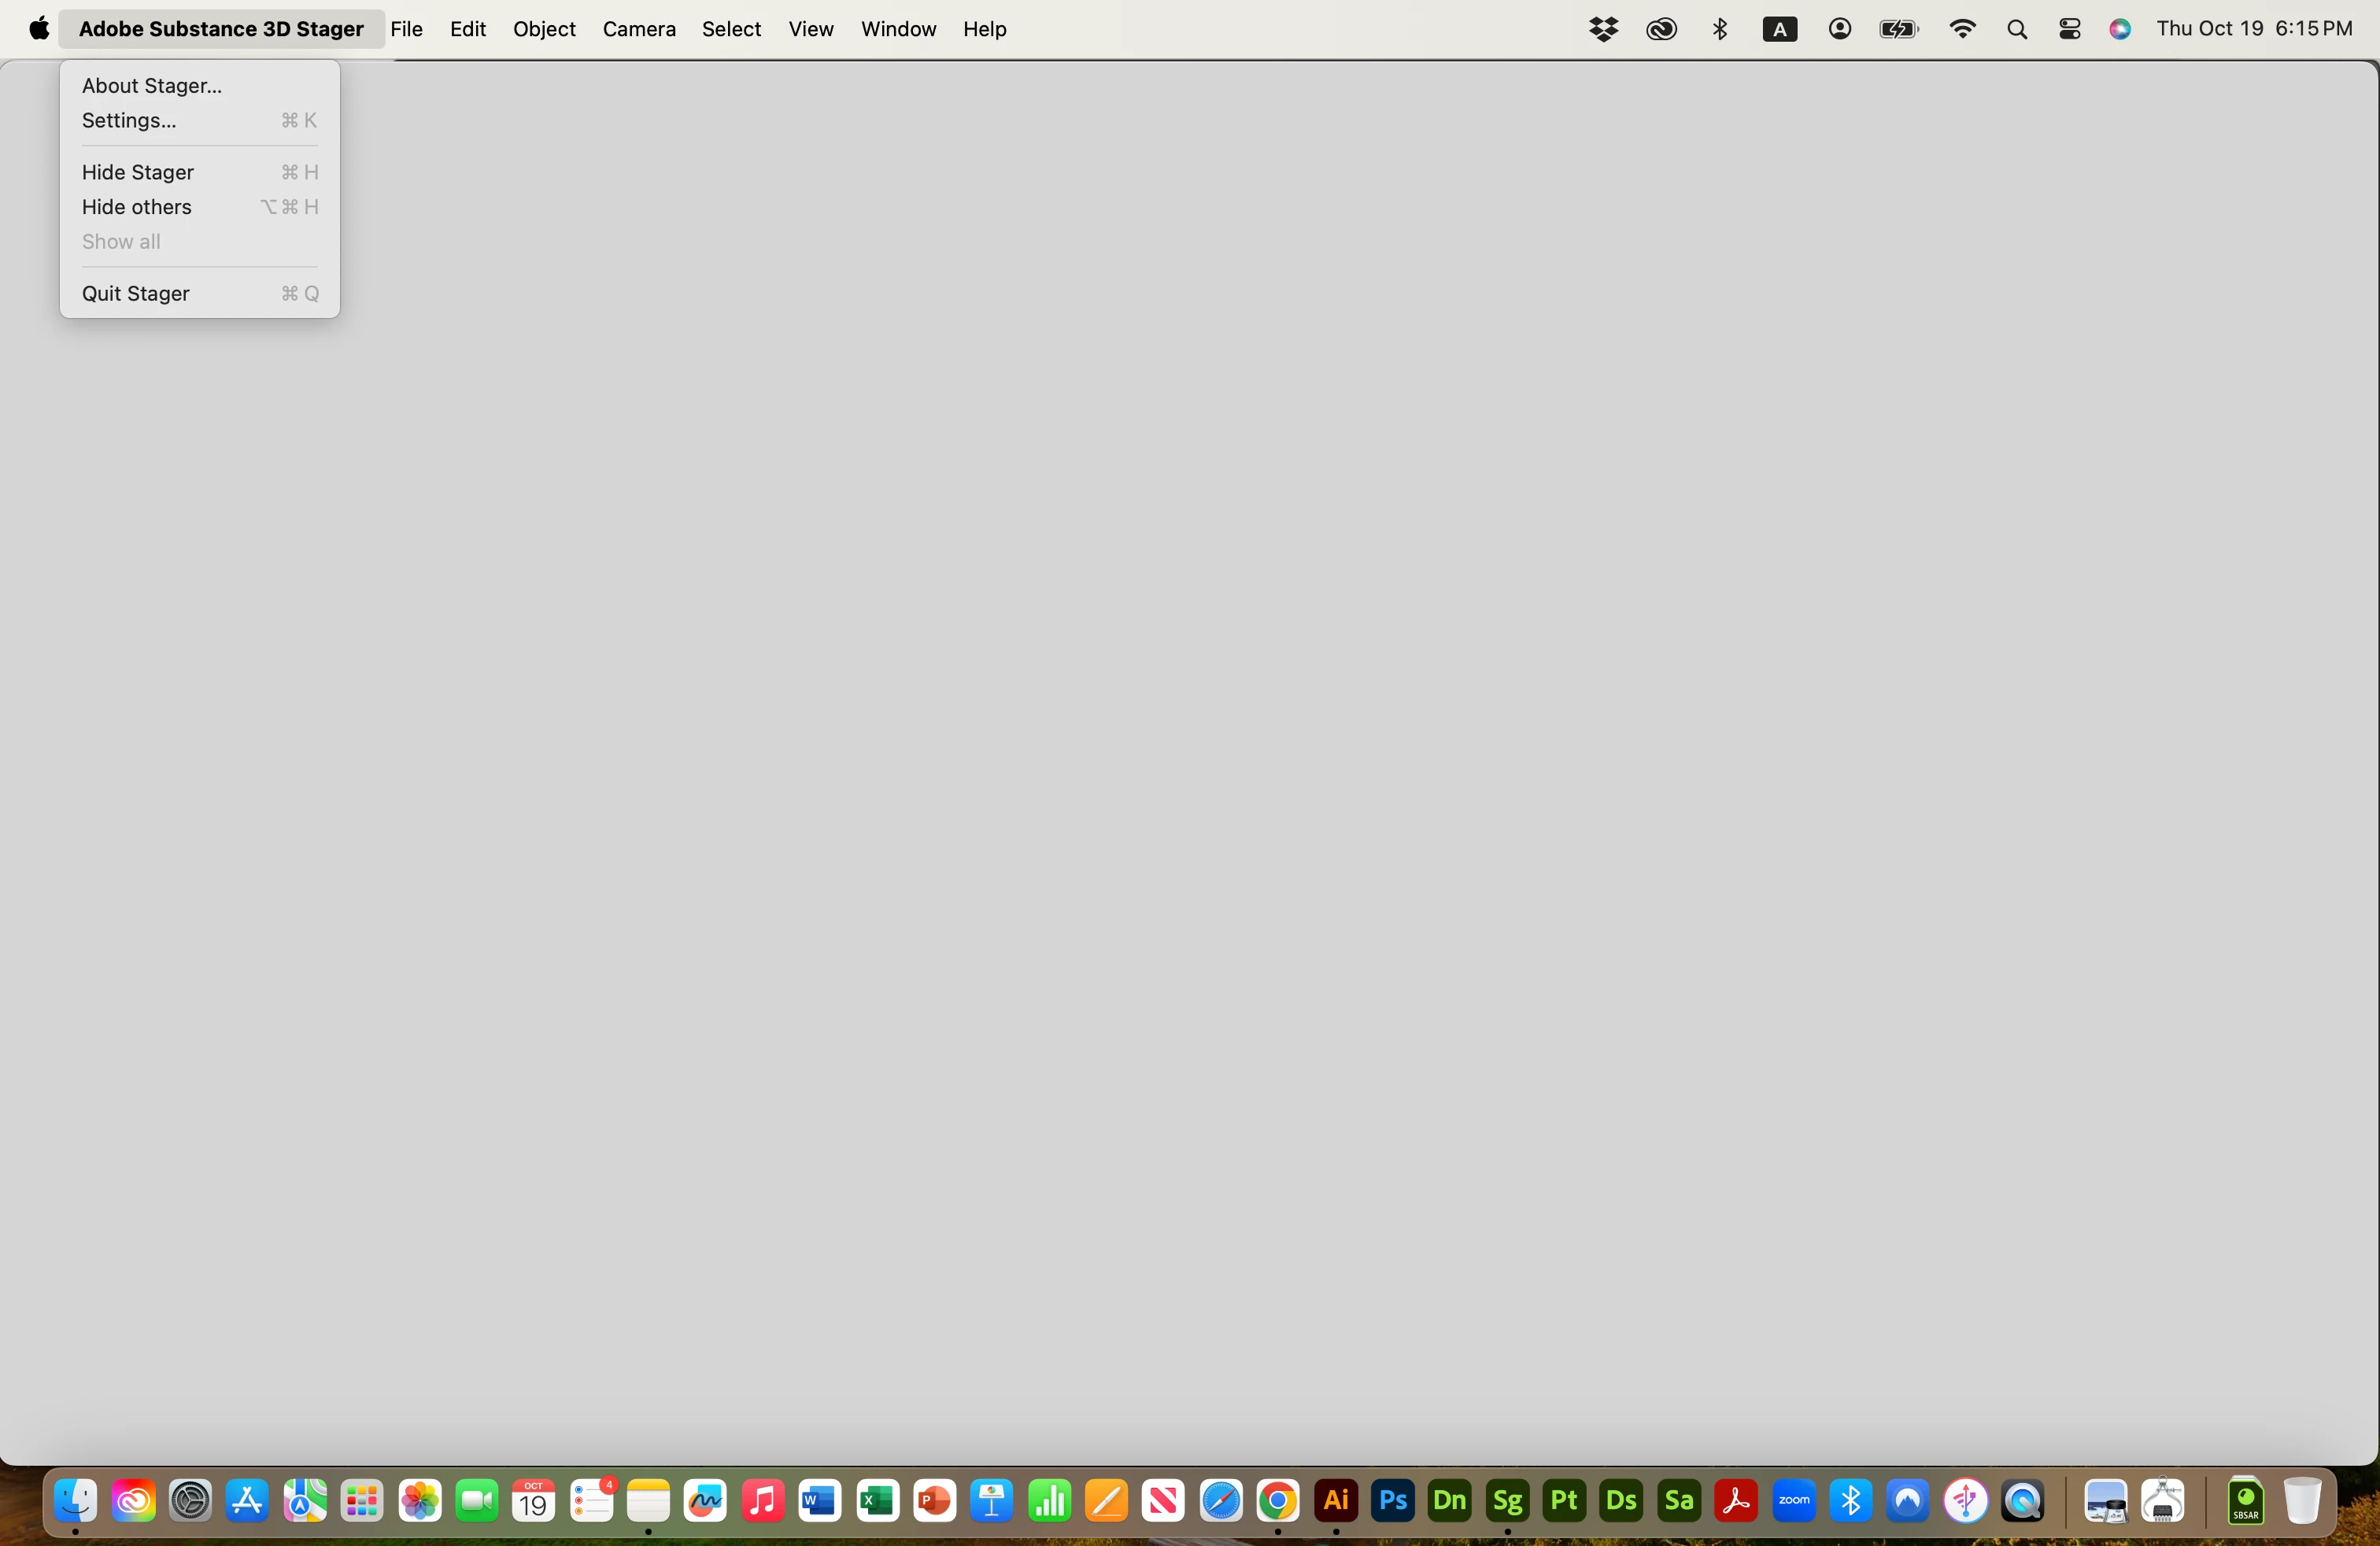The height and width of the screenshot is (1546, 2380).
Task: Choose Settings... from the Stager menu
Action: pyautogui.click(x=129, y=120)
